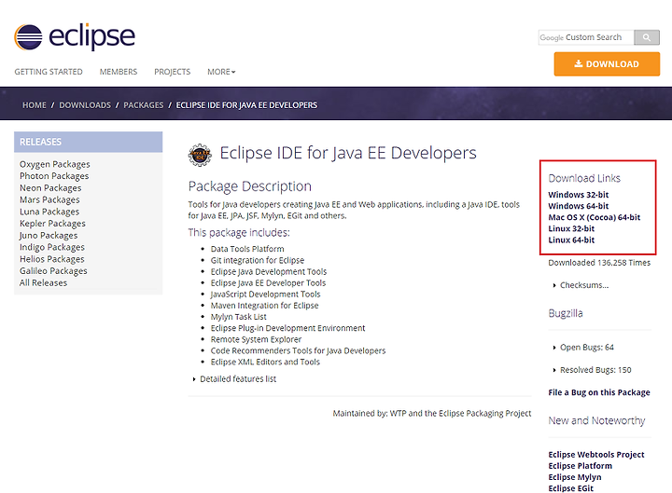Click JavaScript Development Tools item
The width and height of the screenshot is (672, 493).
point(265,294)
